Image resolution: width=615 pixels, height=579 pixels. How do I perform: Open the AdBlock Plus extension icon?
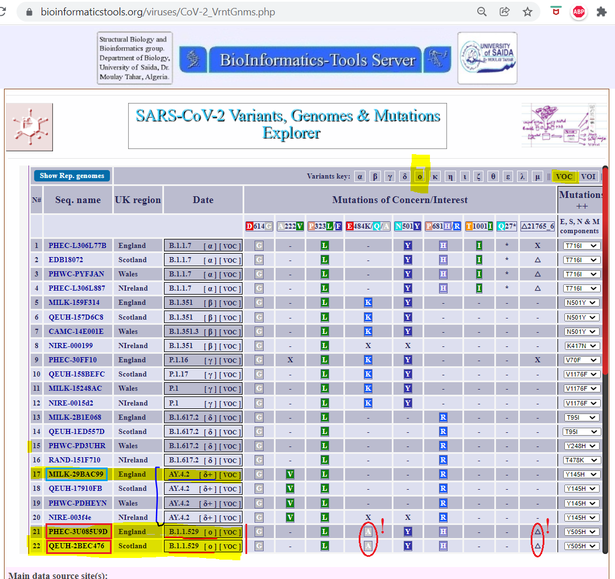point(579,12)
